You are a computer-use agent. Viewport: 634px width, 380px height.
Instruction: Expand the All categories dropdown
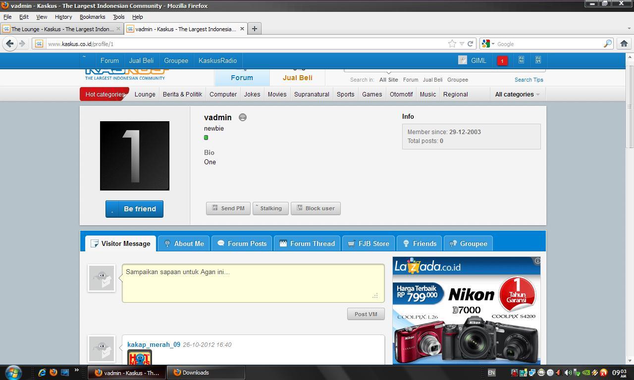(517, 94)
